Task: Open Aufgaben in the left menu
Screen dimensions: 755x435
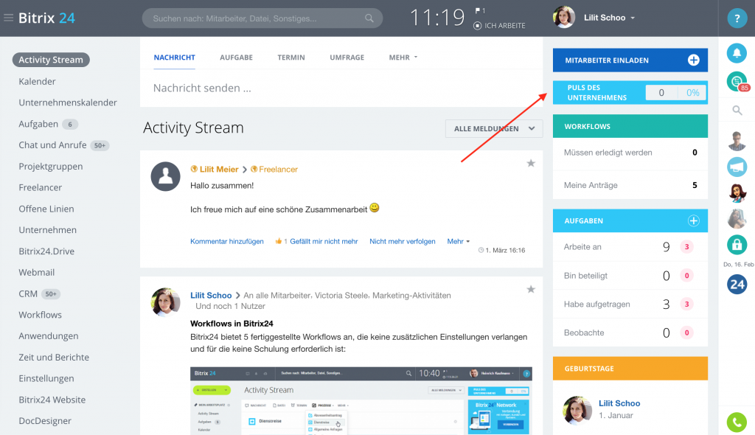Action: coord(38,124)
